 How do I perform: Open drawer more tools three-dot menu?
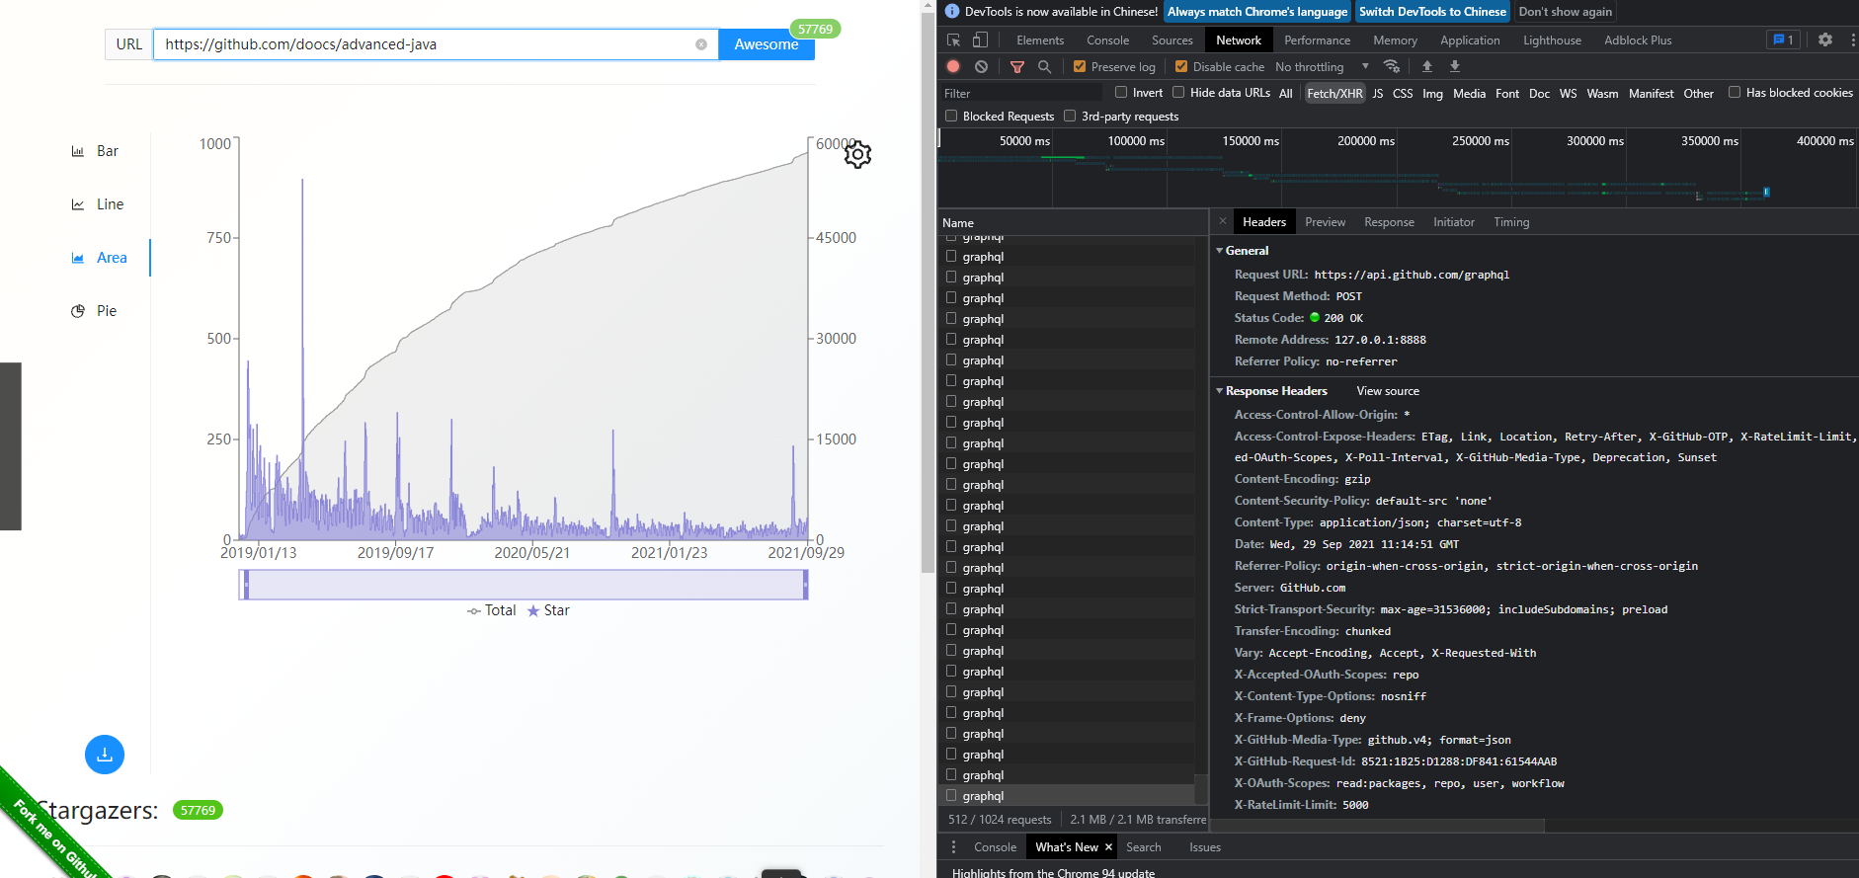tap(953, 847)
